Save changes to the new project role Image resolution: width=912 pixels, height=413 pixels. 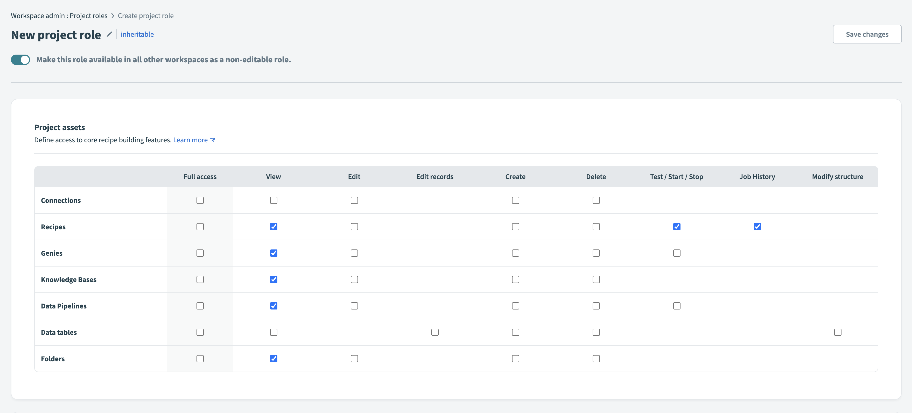[867, 34]
